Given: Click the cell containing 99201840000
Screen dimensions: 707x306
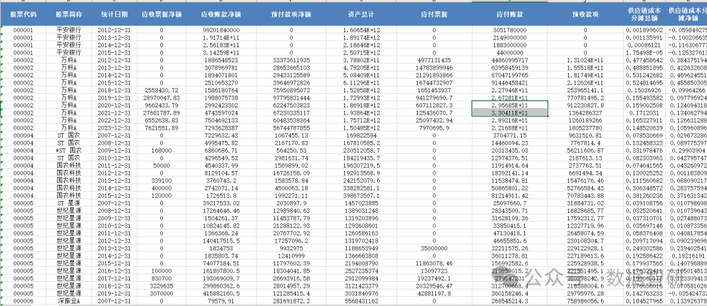Looking at the screenshot, I should point(221,29).
